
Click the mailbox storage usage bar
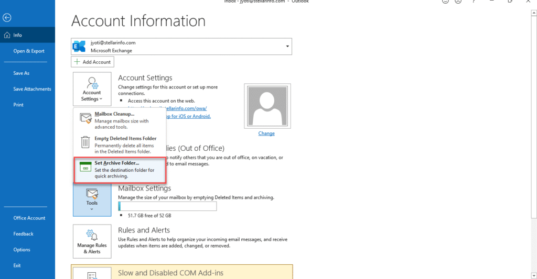[167, 206]
